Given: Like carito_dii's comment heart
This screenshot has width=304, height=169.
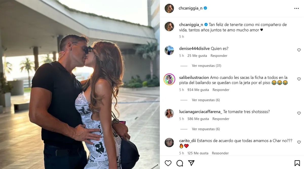Looking at the screenshot, I should 299,142.
